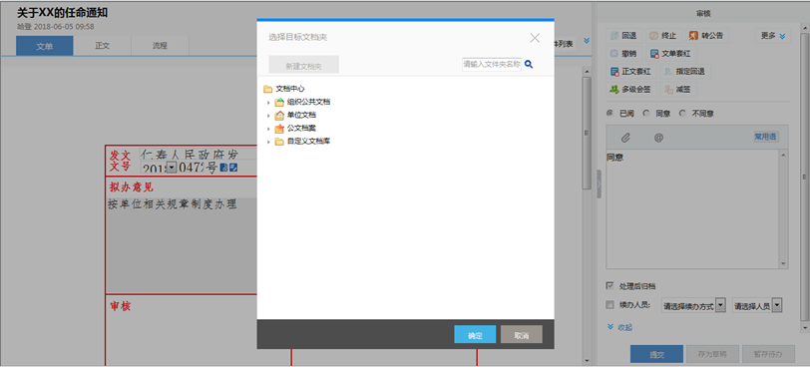The width and height of the screenshot is (810, 367).
Task: Click the 常用语 link
Action: 765,137
